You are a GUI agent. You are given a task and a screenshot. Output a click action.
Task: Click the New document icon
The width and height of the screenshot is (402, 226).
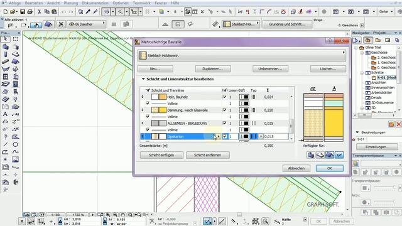click(x=6, y=11)
